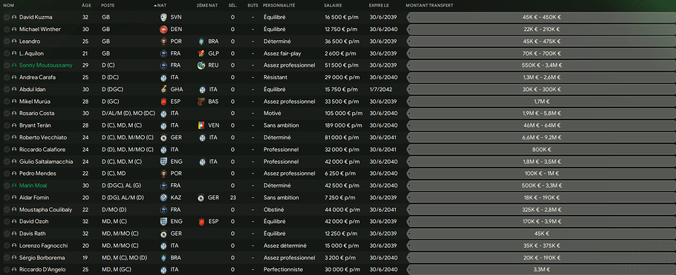The image size is (676, 275).
Task: Check the selection circle for Lorenzo Fagnocchi
Action: [x=7, y=246]
